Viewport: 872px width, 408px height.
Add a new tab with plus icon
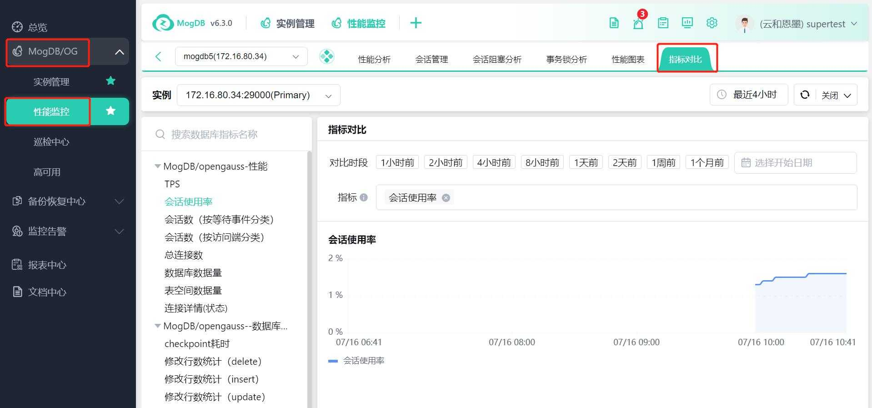[x=416, y=23]
